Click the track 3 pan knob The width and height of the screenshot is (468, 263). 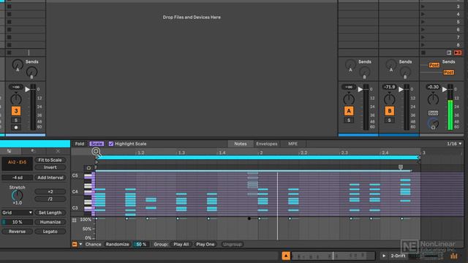[x=16, y=99]
